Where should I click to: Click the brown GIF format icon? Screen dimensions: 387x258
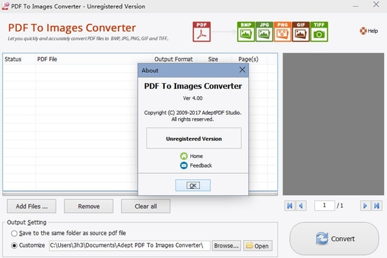coord(301,32)
